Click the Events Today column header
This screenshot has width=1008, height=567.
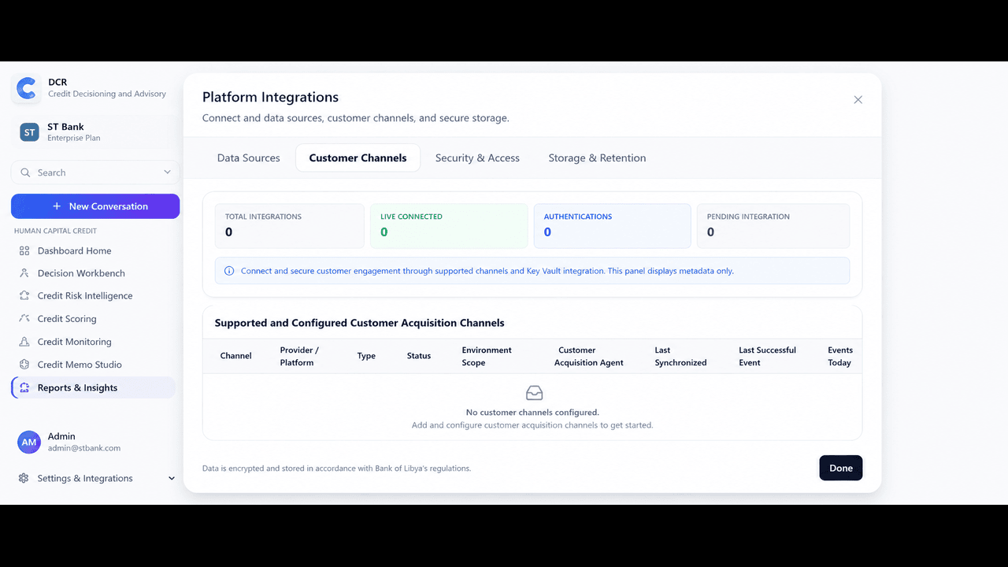[x=840, y=356]
